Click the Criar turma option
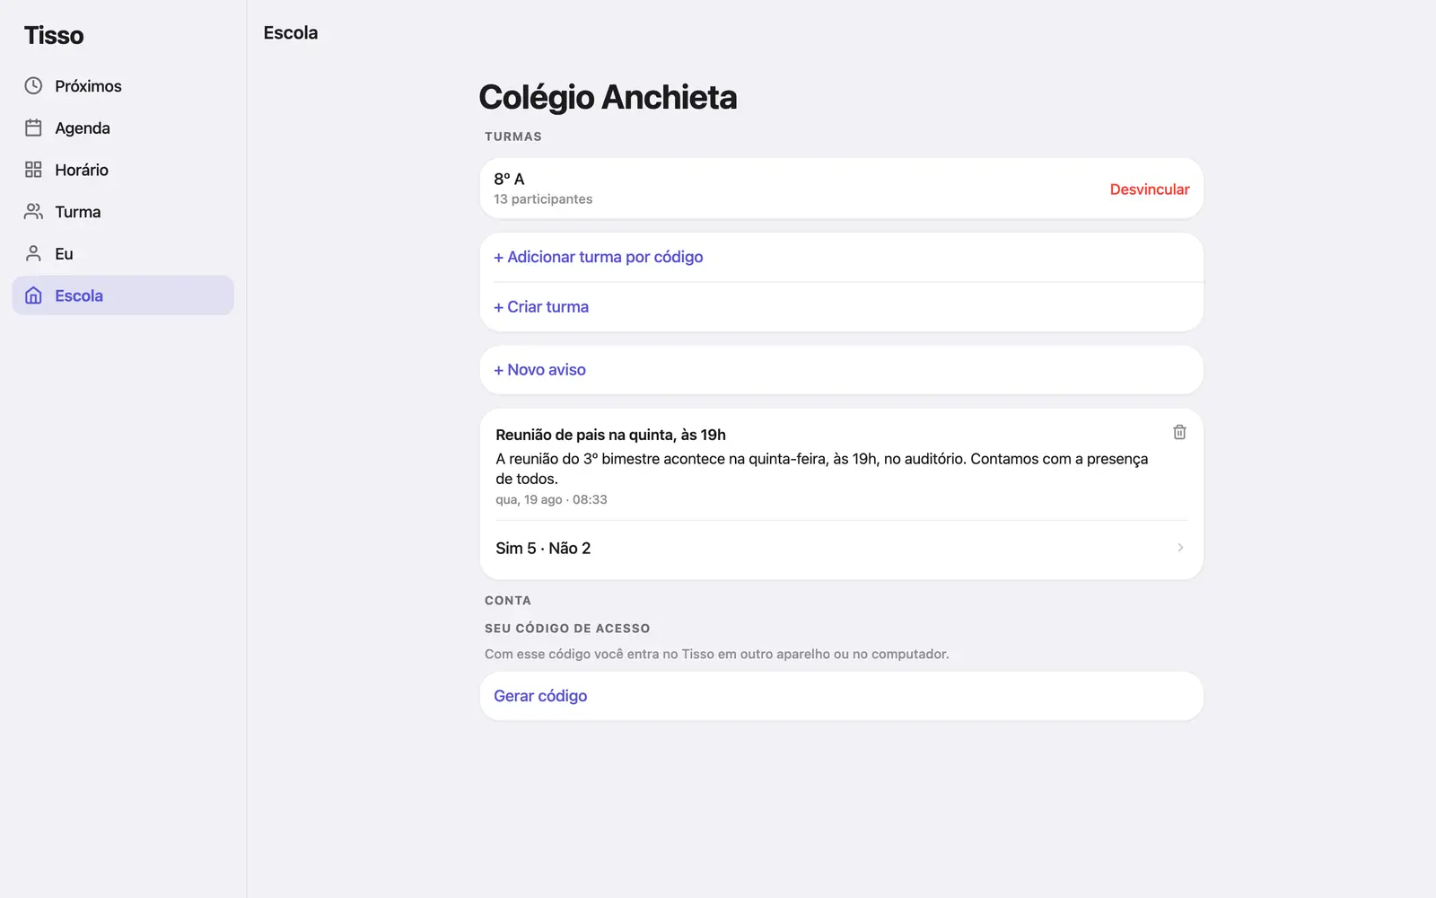This screenshot has width=1436, height=898. coord(842,307)
